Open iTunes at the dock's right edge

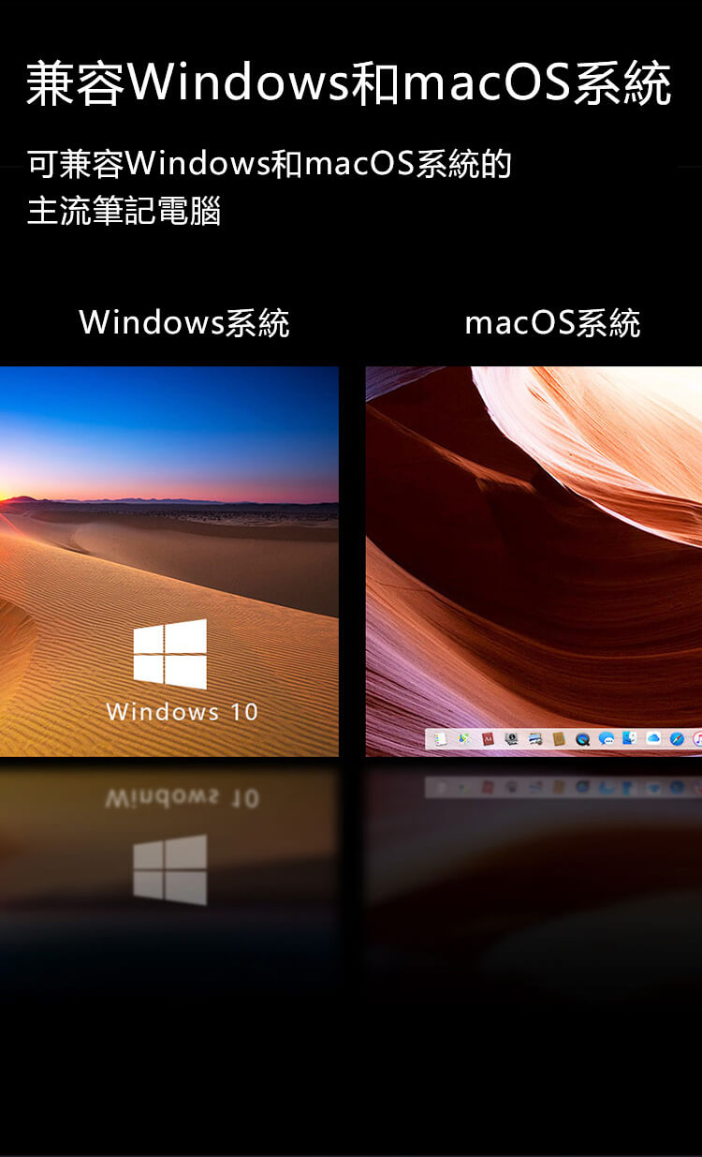(697, 740)
